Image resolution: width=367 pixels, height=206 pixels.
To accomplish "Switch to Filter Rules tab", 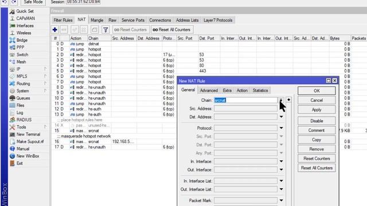I will (63, 21).
